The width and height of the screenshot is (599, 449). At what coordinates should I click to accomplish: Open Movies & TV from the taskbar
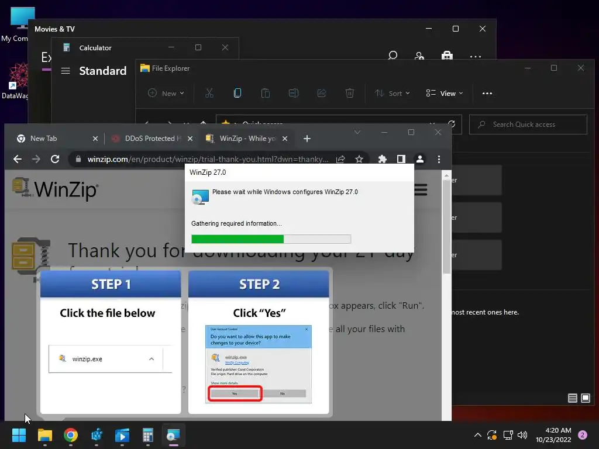coord(122,435)
